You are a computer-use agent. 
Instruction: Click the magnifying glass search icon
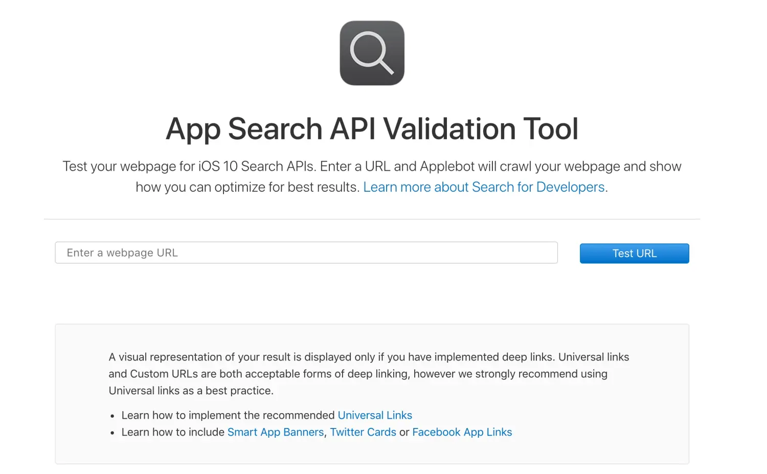click(372, 53)
